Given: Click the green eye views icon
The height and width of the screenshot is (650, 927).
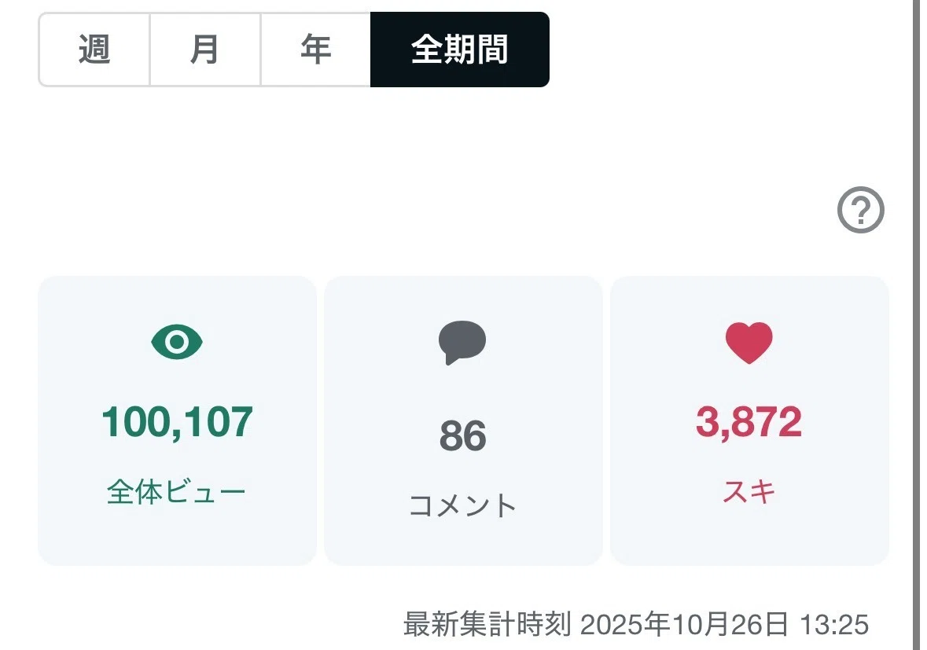Looking at the screenshot, I should point(177,342).
